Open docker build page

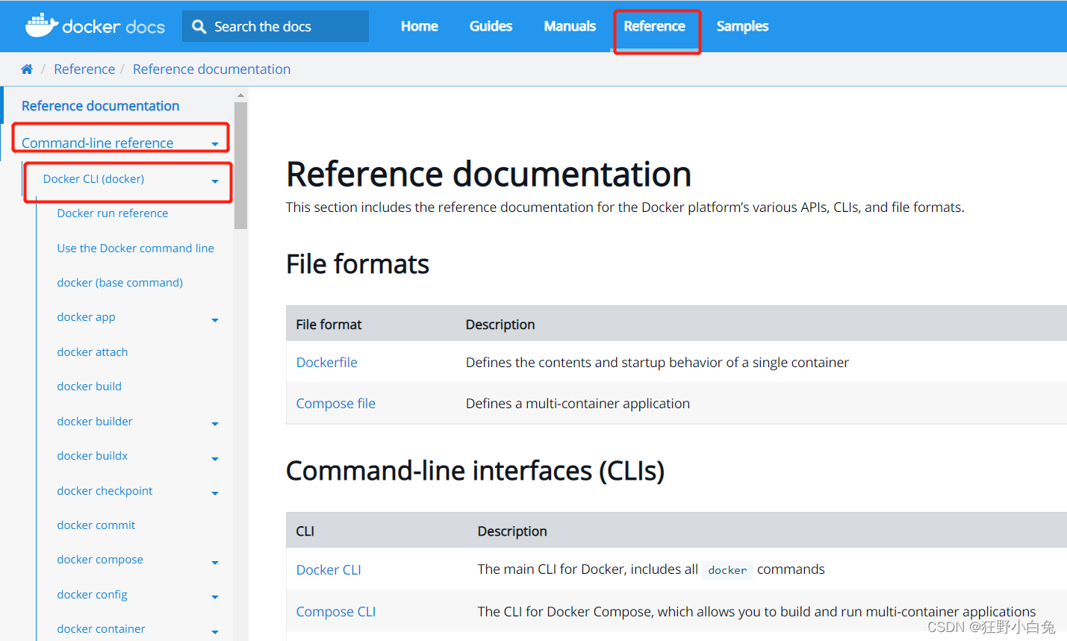tap(90, 387)
